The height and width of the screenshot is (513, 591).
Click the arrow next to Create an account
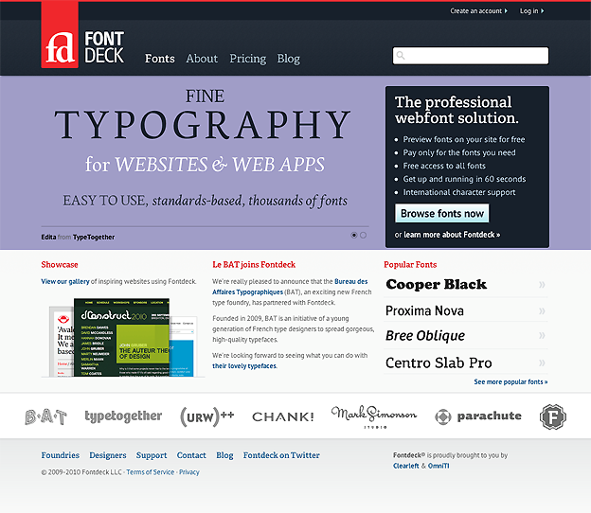pyautogui.click(x=506, y=11)
